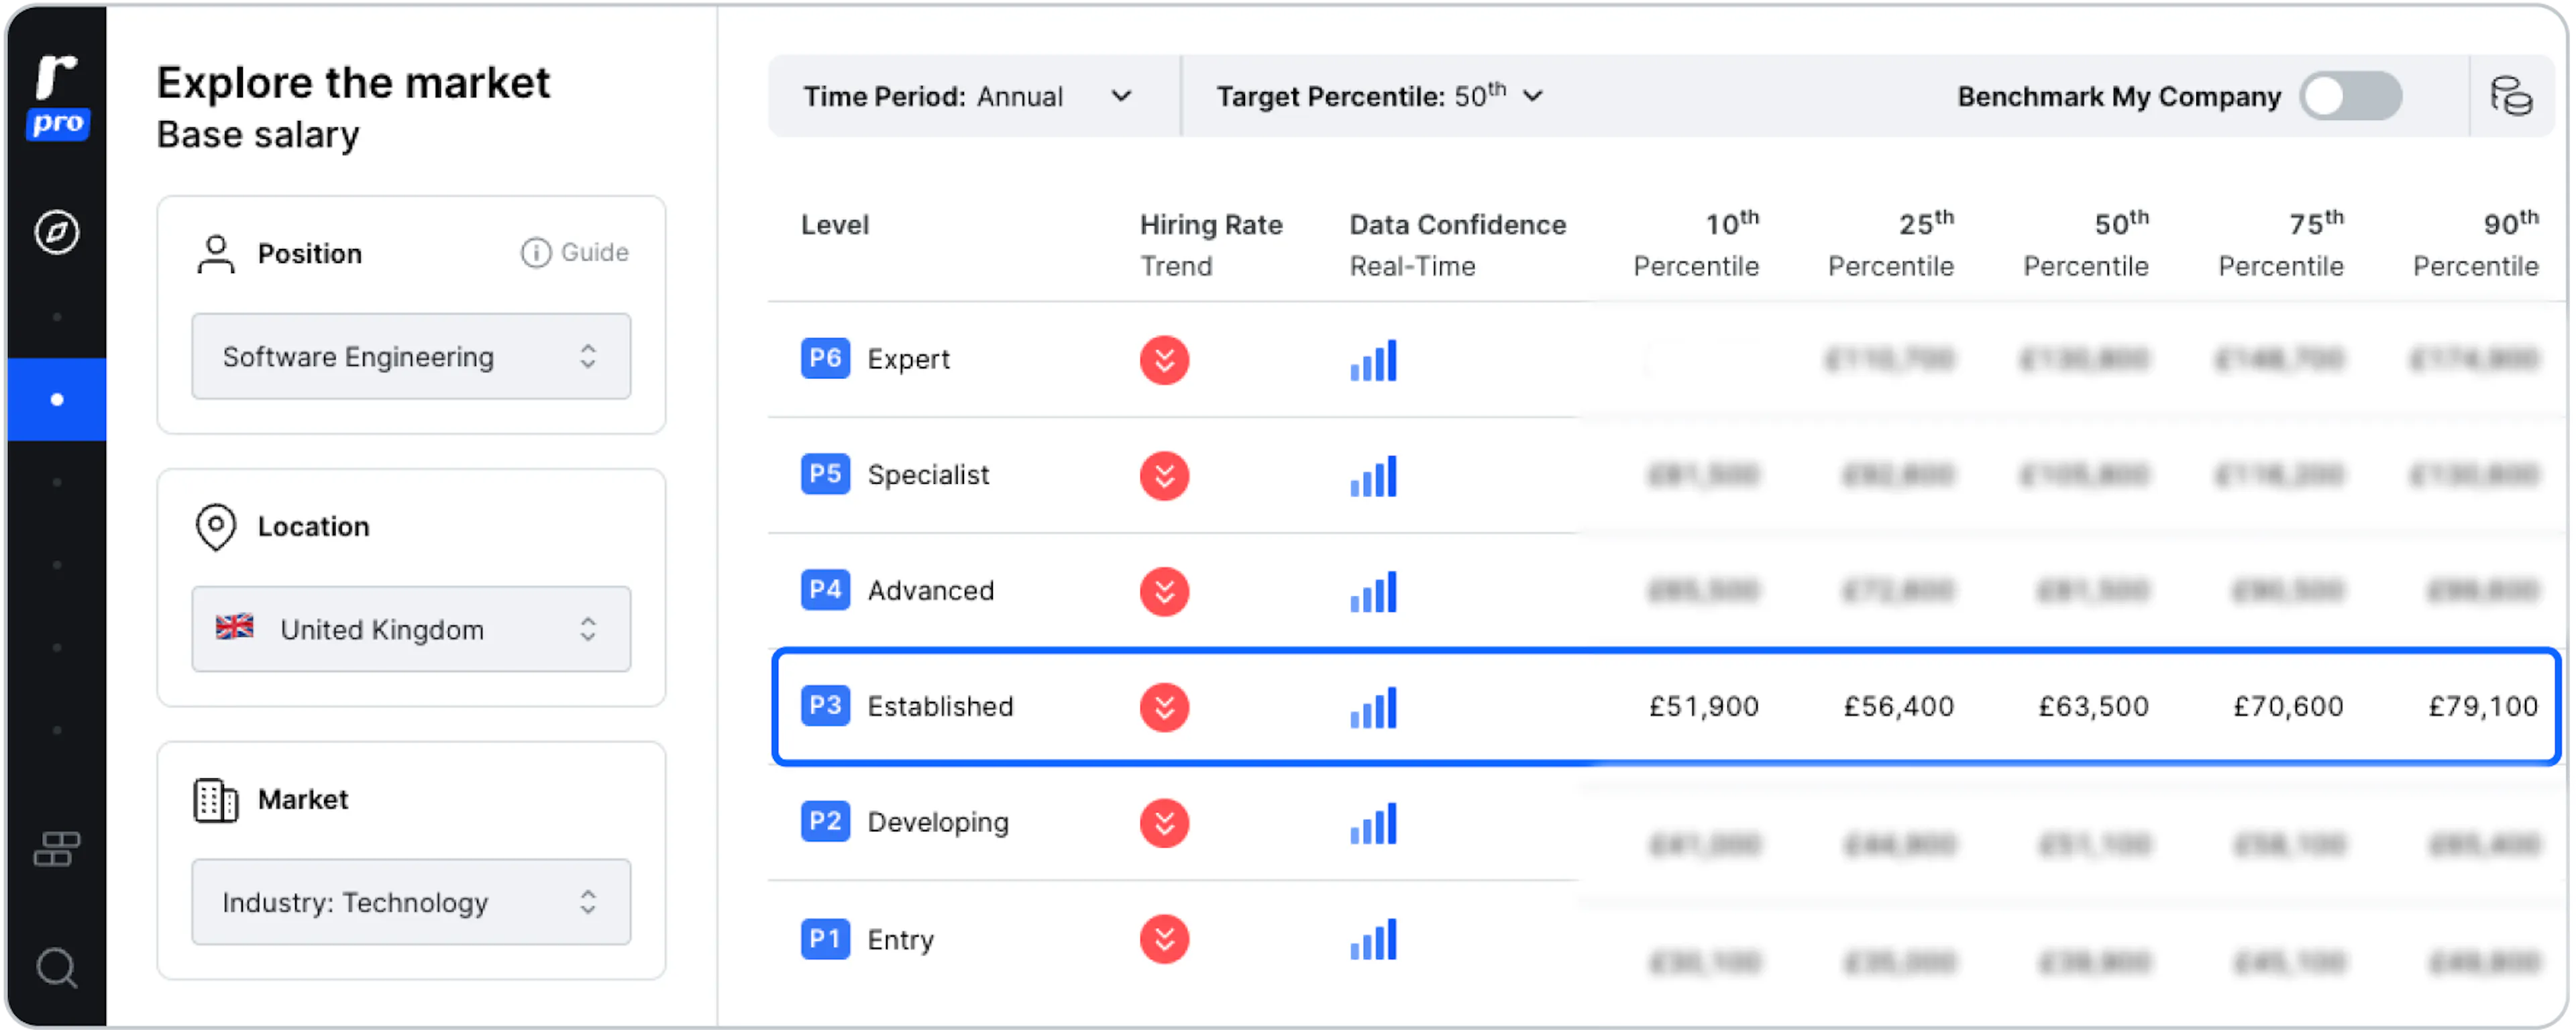Screen dimensions: 2576x1030
Task: Click the P3 level badge
Action: click(825, 706)
